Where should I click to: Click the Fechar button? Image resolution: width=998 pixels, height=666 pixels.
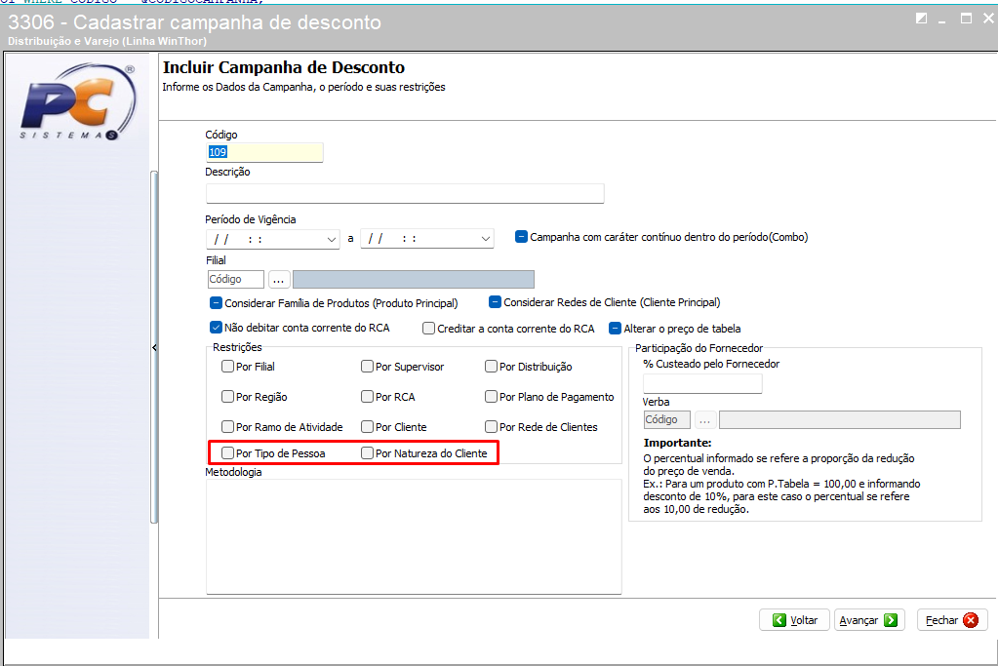(952, 620)
